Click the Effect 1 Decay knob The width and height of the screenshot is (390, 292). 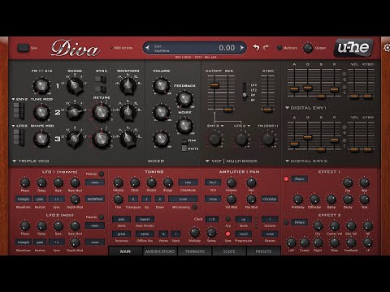click(x=348, y=200)
